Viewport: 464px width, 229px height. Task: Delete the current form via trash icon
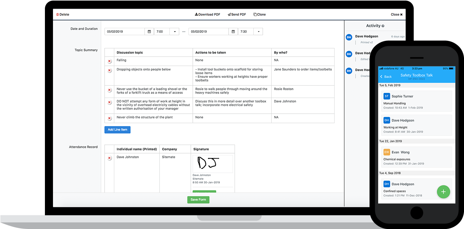(58, 14)
